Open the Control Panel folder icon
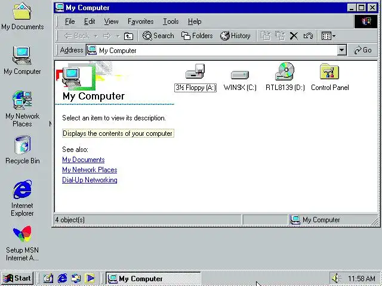The image size is (382, 286). (329, 77)
